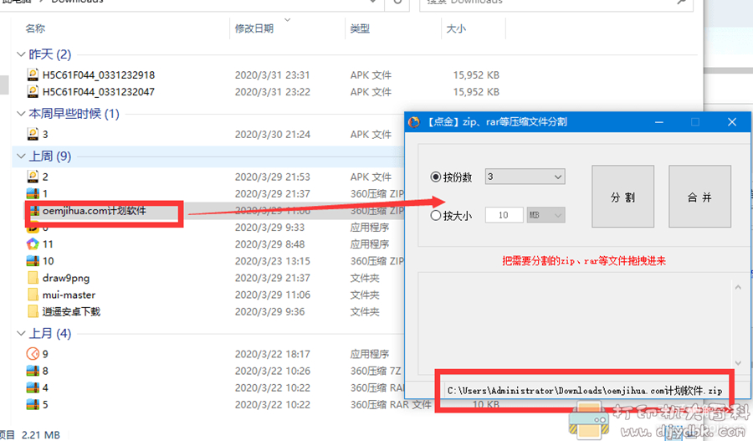Click the mui-master folder icon
The width and height of the screenshot is (753, 441).
(x=33, y=295)
